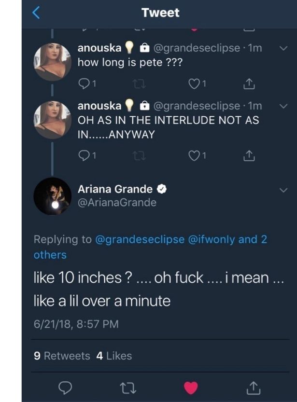Share the "how long is pete" tweet
297x402 pixels.
pos(248,84)
